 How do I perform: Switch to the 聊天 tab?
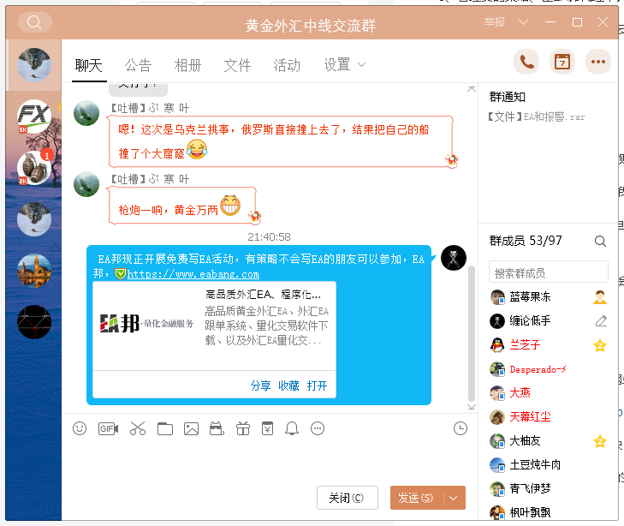point(89,65)
